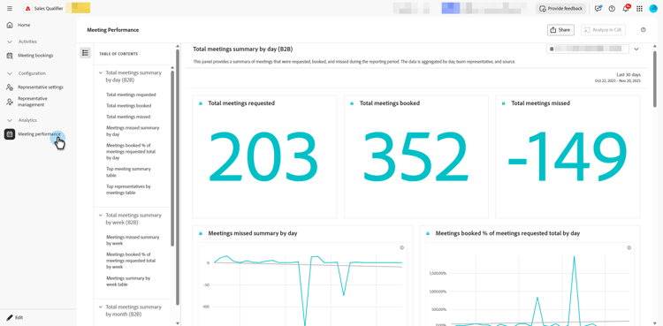
Task: Click the Representative settings icon
Action: coord(10,87)
